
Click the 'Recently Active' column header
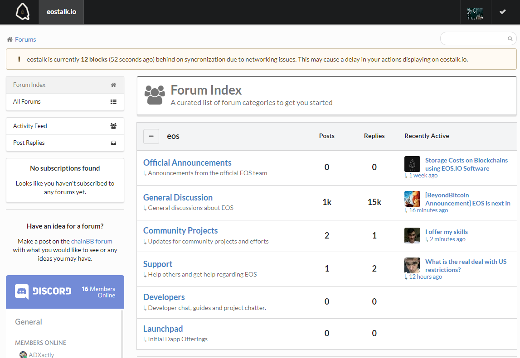tap(427, 136)
